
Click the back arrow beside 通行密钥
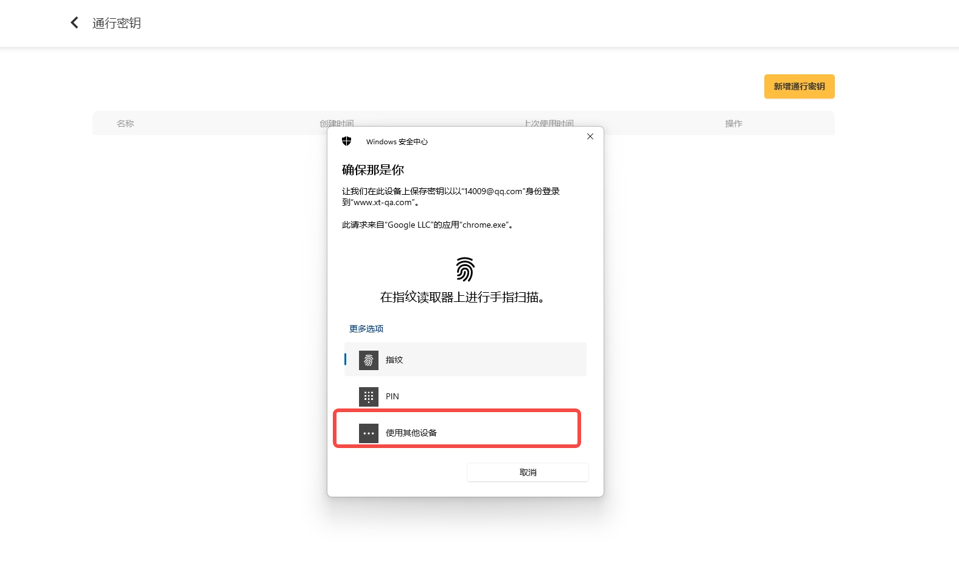point(74,23)
